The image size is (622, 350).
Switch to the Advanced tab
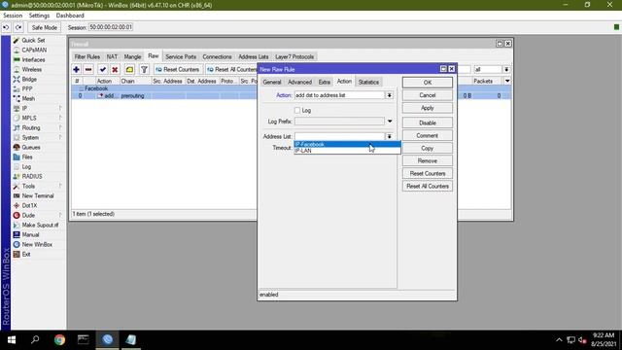(x=300, y=82)
